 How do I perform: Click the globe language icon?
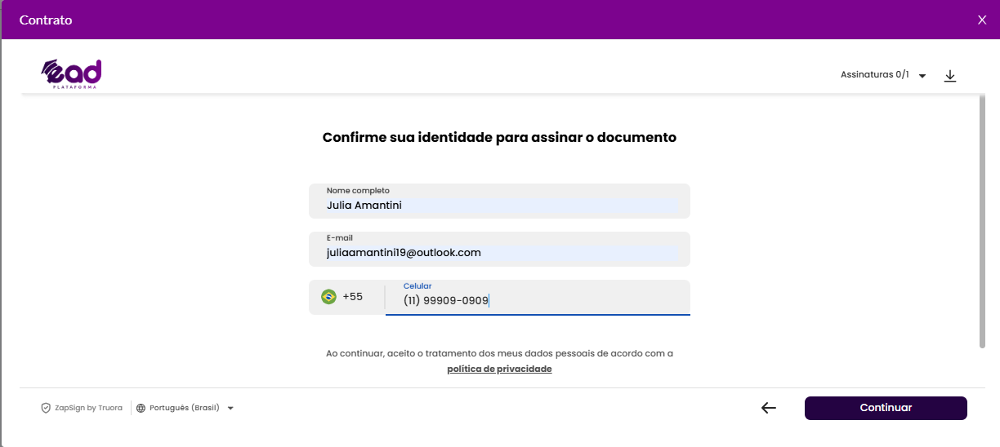[141, 408]
